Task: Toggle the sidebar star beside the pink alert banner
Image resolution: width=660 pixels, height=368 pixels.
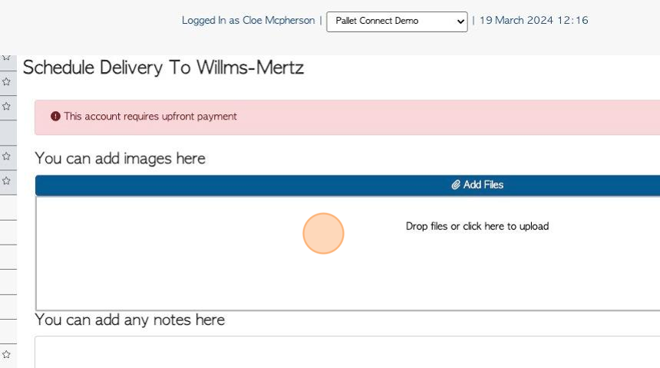Action: pos(6,107)
